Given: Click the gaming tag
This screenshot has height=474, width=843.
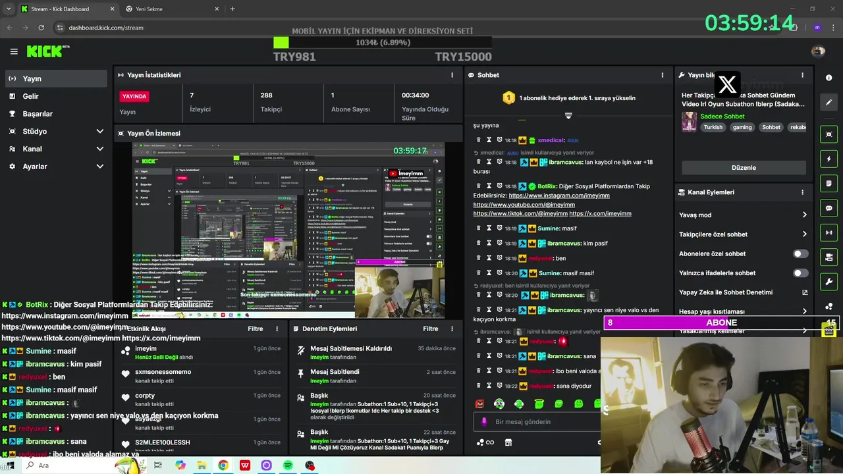Looking at the screenshot, I should [742, 128].
